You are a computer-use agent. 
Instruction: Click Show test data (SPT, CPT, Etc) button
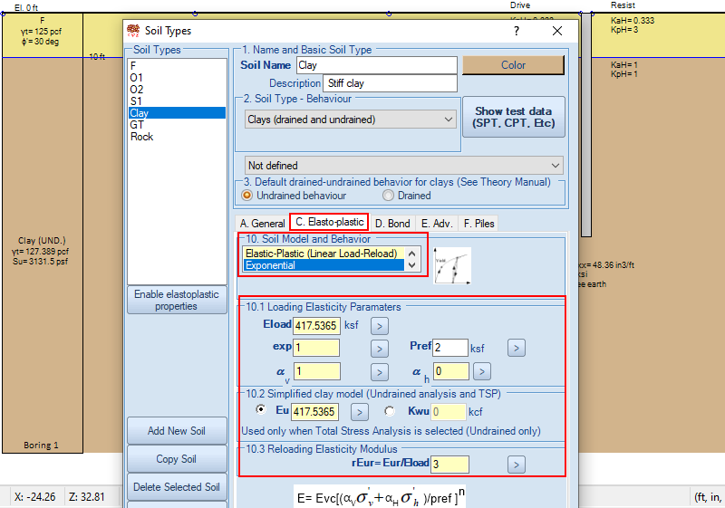point(513,117)
